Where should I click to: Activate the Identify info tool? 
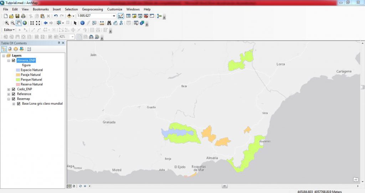click(82, 23)
